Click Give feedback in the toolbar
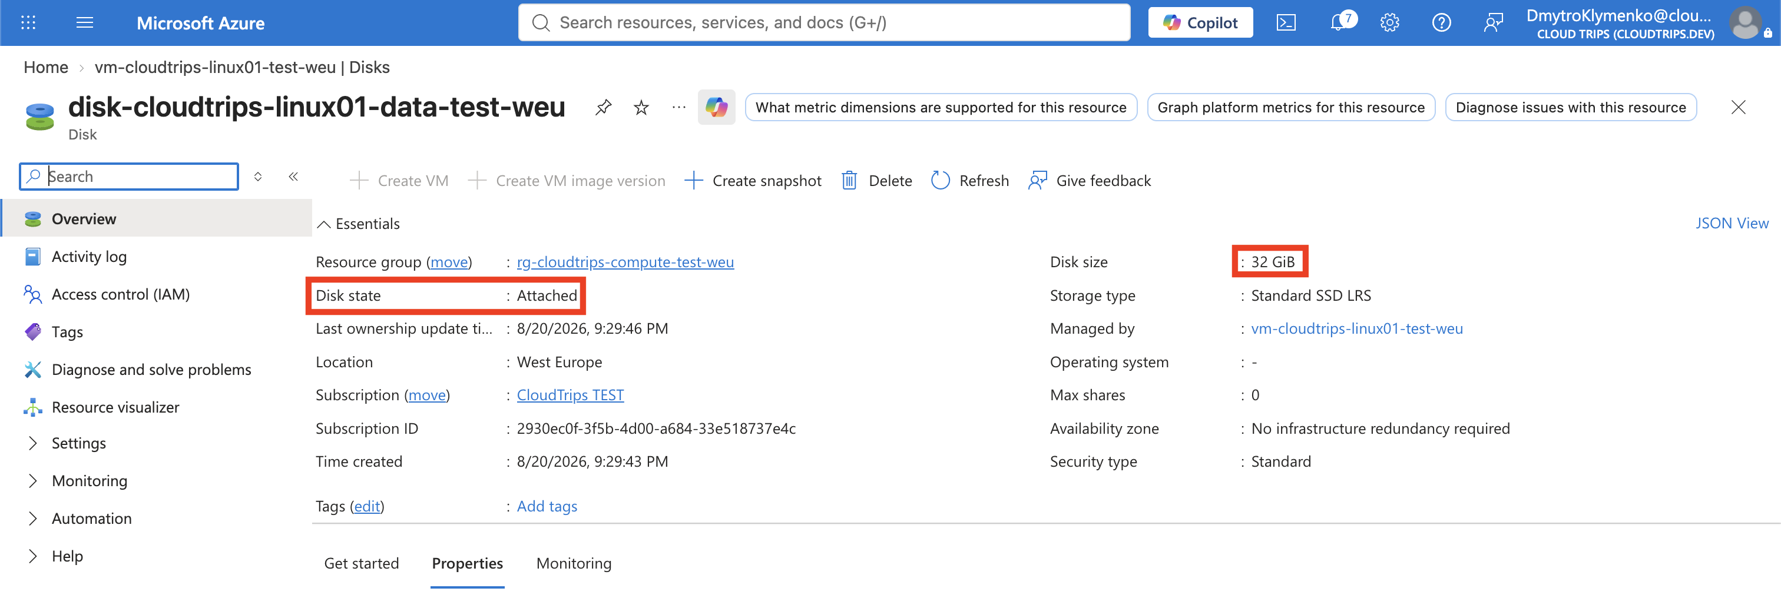The height and width of the screenshot is (598, 1781). 1090,181
